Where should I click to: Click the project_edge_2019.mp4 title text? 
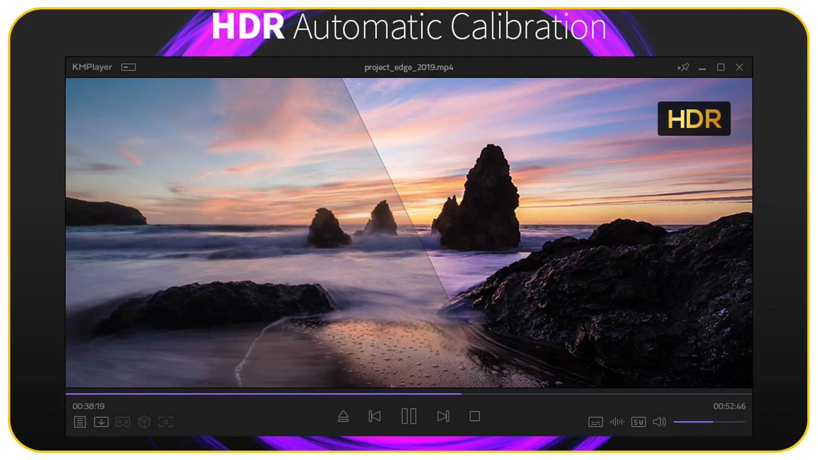409,67
